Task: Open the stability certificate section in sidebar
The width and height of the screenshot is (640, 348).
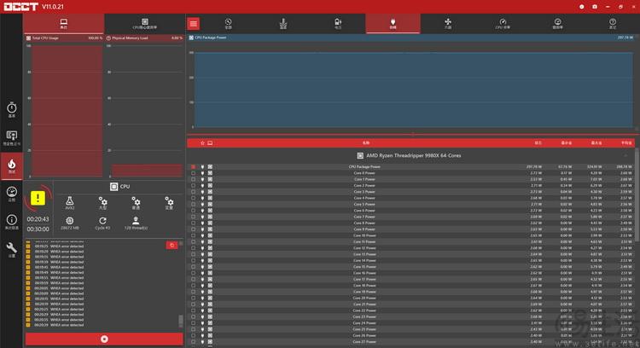Action: pyautogui.click(x=11, y=138)
